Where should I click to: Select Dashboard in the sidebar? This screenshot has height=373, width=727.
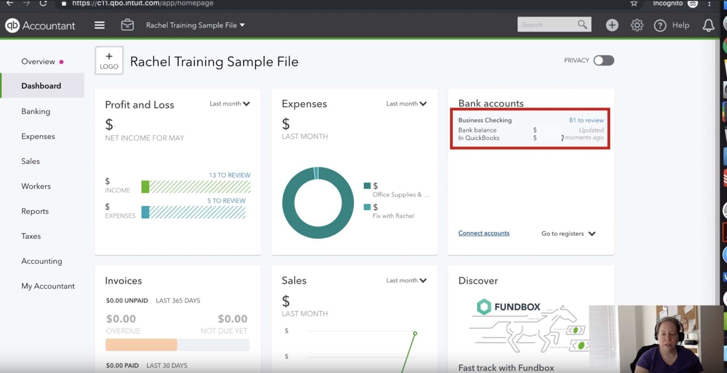(41, 86)
